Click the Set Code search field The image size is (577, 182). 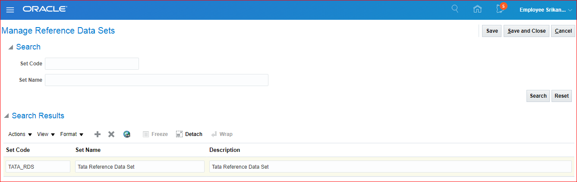pyautogui.click(x=92, y=64)
